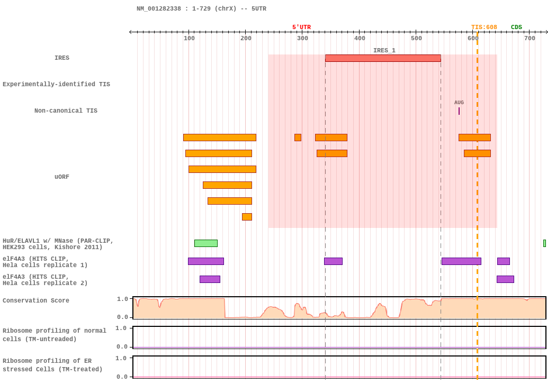
Task: Click the red 5'UTR label
Action: point(301,28)
